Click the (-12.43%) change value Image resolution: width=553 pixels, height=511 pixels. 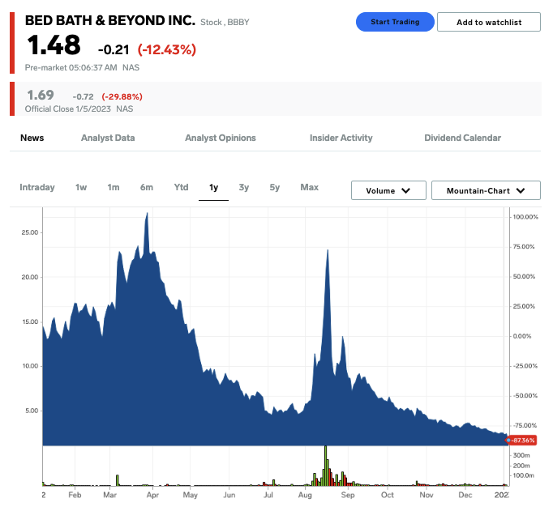tap(167, 49)
